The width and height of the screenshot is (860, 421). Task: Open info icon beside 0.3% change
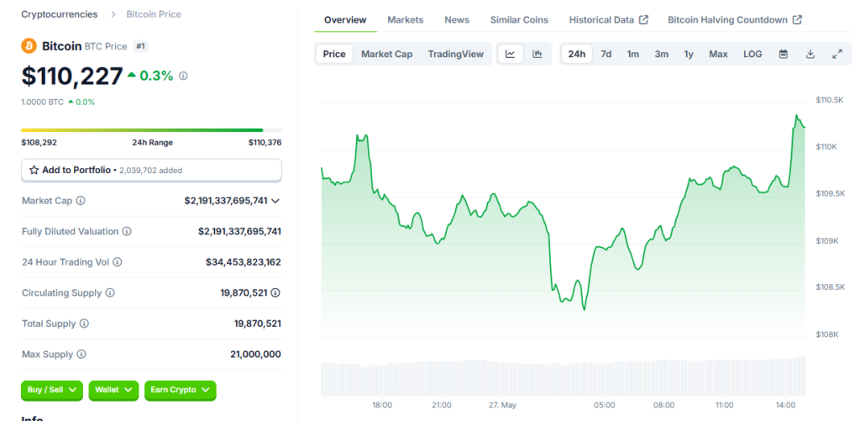[x=183, y=76]
